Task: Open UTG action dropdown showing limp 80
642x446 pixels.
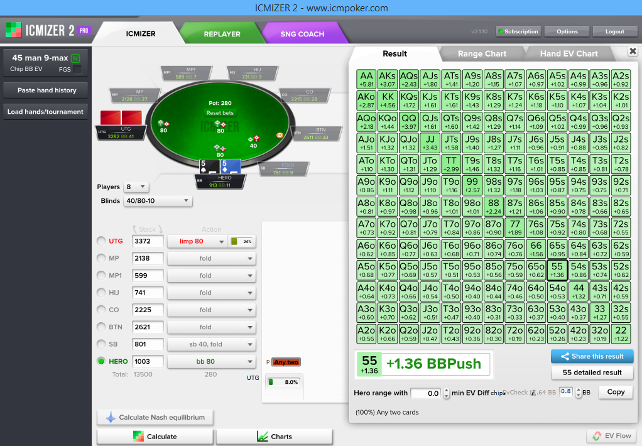Action: tap(197, 241)
